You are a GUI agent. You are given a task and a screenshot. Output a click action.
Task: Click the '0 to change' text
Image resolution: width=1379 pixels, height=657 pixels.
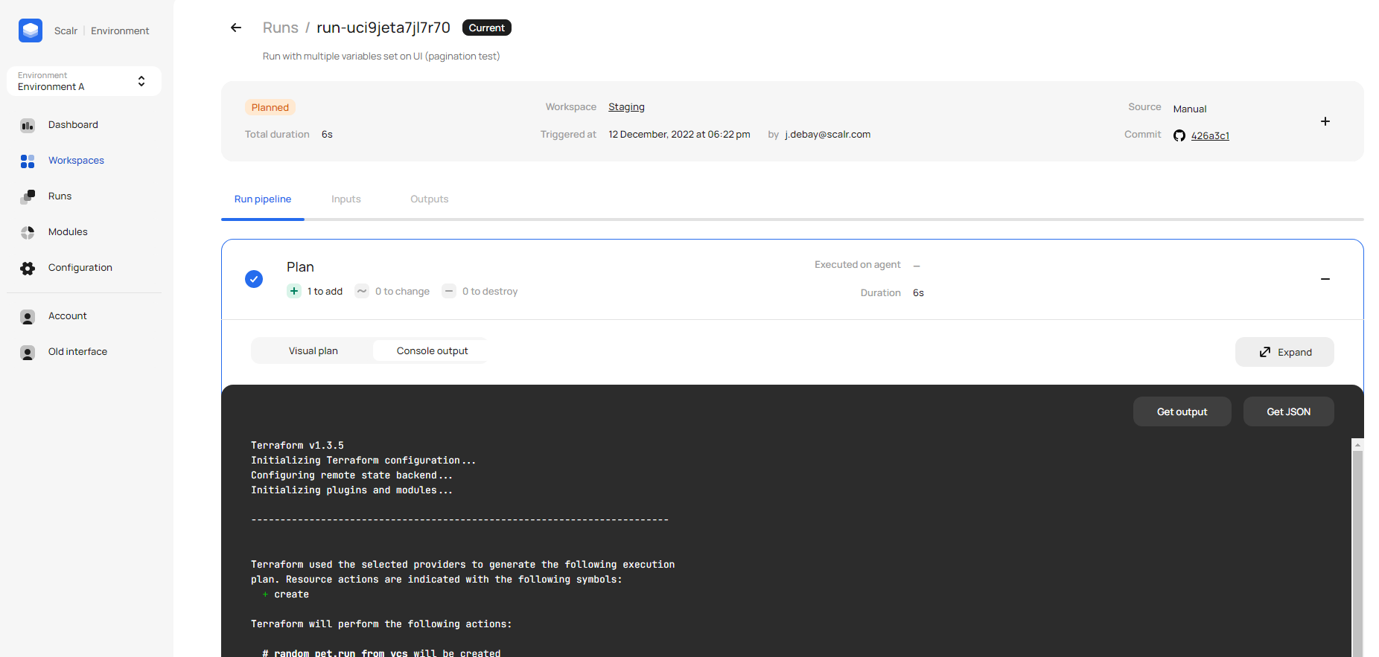click(x=402, y=291)
